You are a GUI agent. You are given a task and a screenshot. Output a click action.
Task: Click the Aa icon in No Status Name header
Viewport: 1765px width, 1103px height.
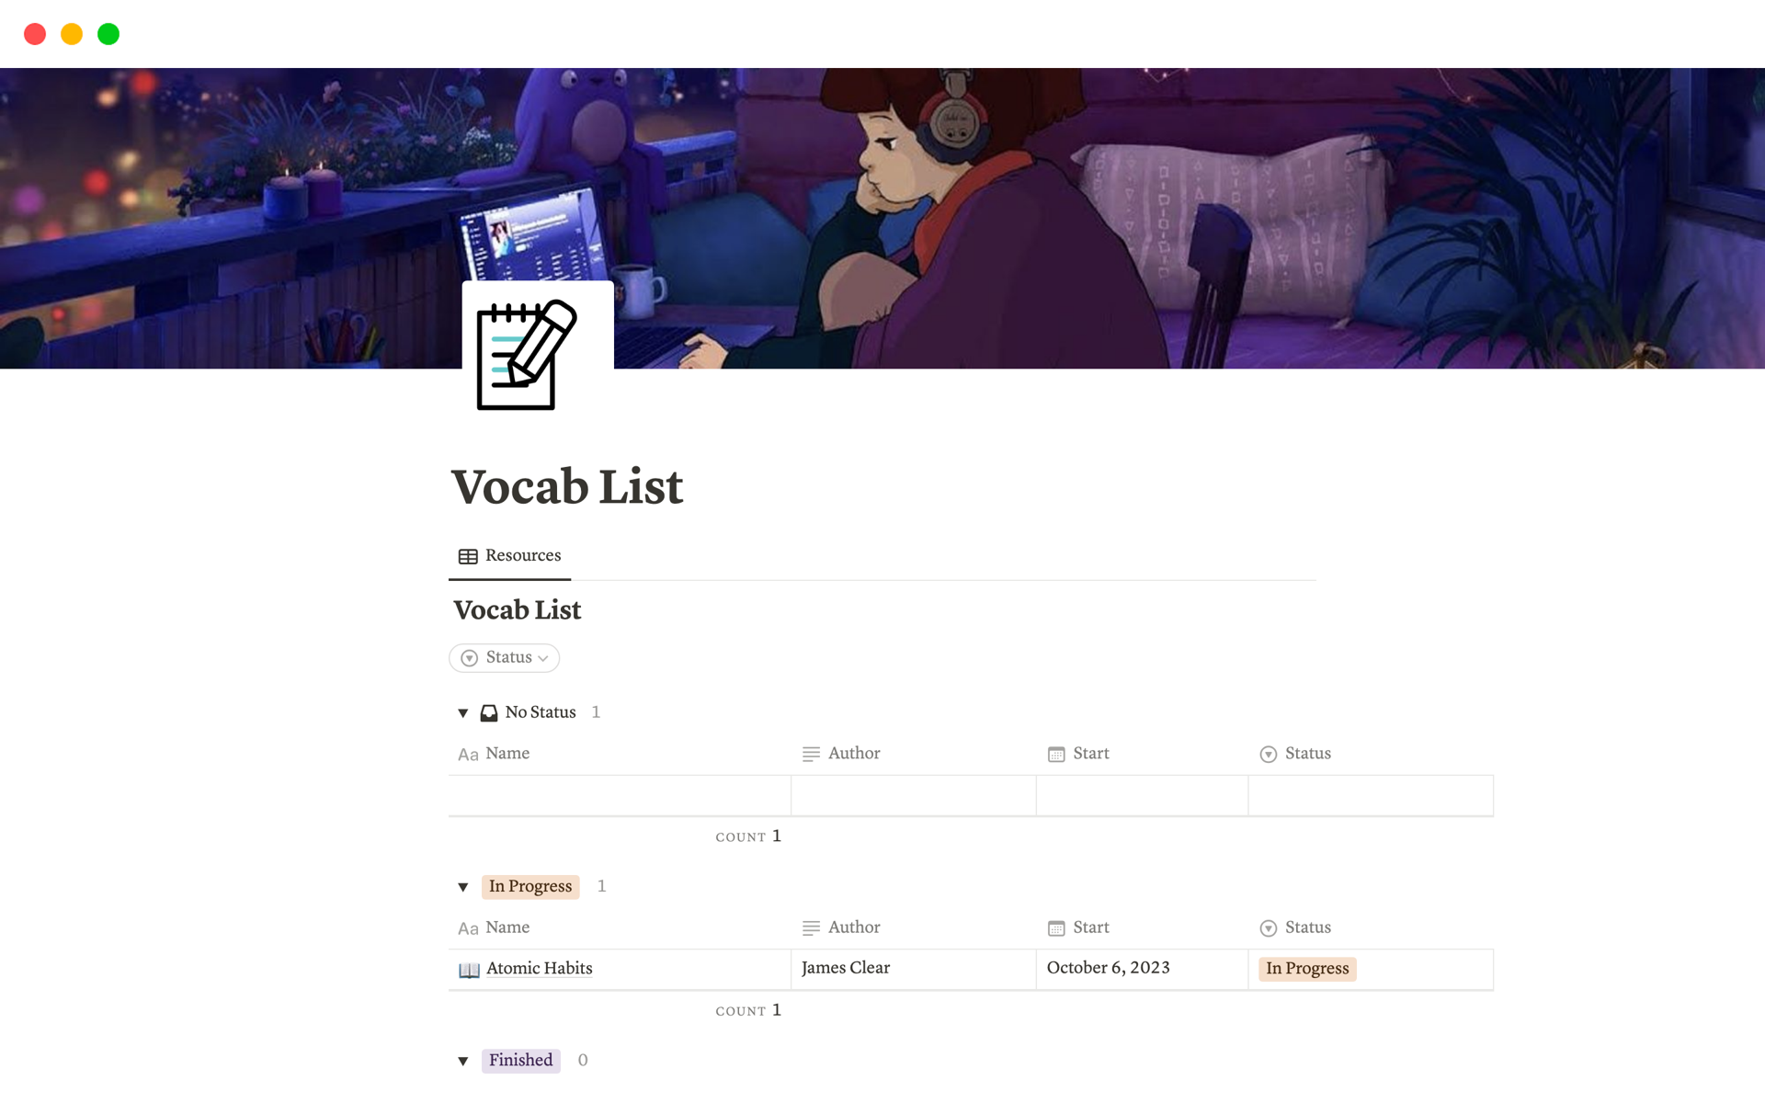pos(468,755)
